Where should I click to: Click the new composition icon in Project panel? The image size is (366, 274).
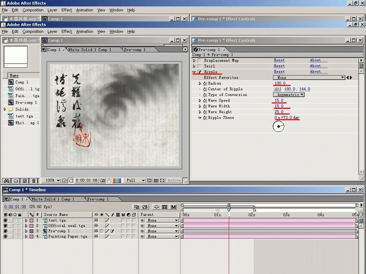tap(25, 181)
